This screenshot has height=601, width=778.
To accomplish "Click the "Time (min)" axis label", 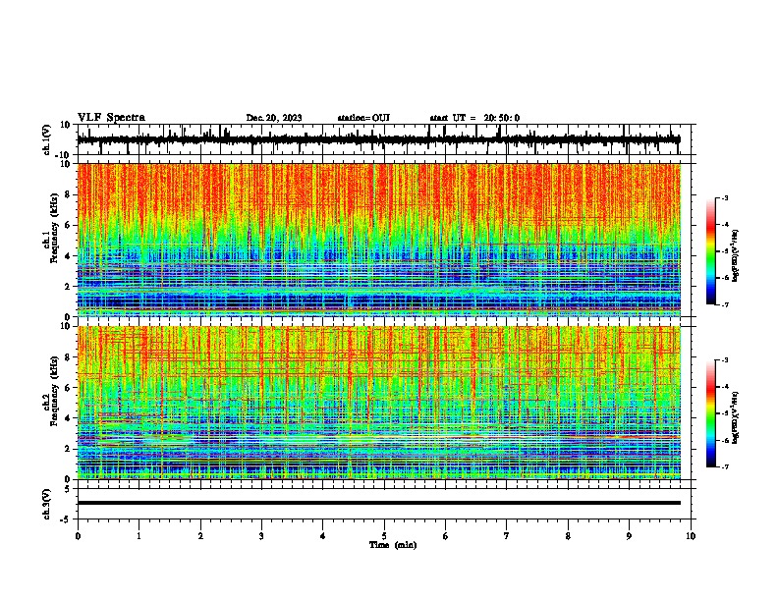I will (393, 544).
